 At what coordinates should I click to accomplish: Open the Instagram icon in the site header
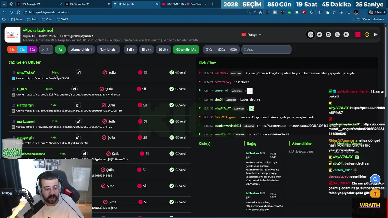point(328,35)
